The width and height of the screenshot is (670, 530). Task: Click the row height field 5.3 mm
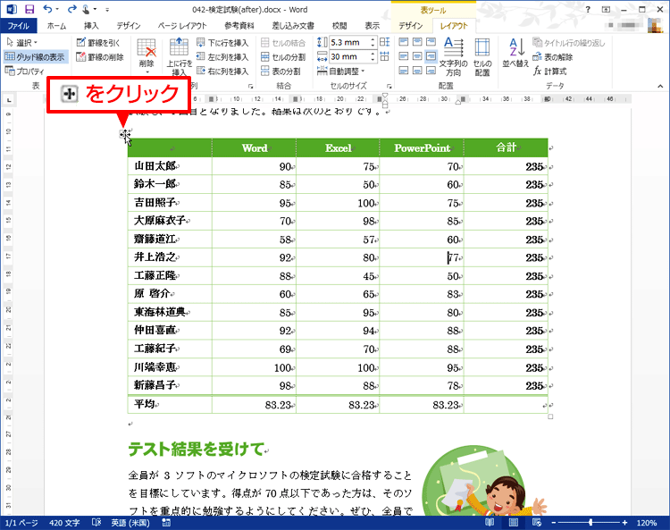tap(349, 42)
